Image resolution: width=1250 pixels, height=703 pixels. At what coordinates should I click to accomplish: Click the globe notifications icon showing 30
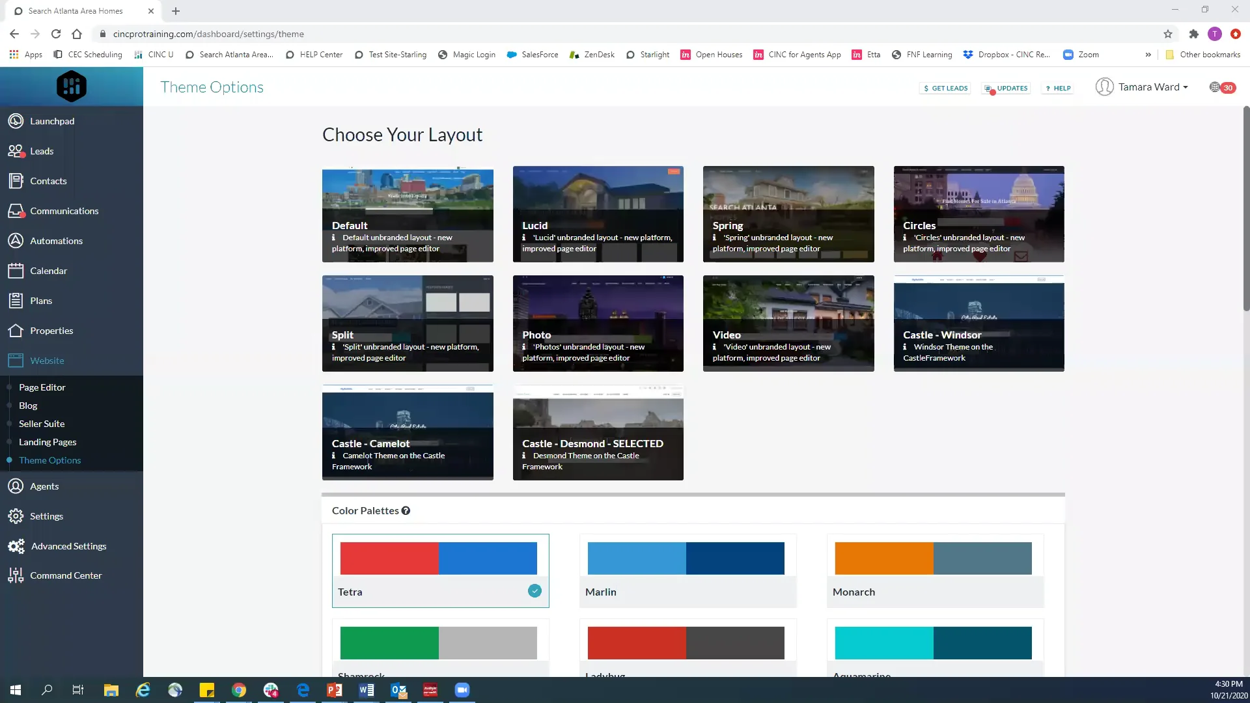[1222, 87]
